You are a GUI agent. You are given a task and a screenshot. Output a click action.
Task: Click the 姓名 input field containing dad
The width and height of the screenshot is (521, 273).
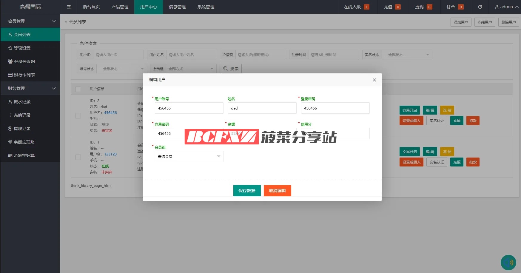coord(262,108)
